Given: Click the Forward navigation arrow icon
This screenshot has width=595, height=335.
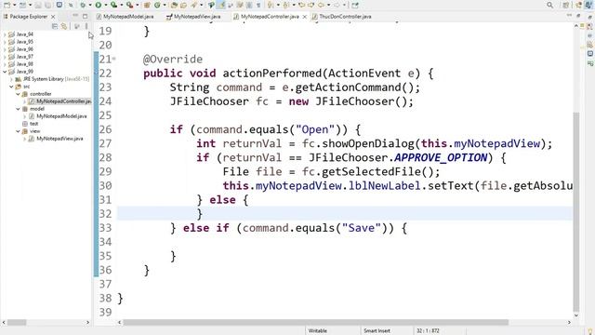Looking at the screenshot, I should 337,5.
